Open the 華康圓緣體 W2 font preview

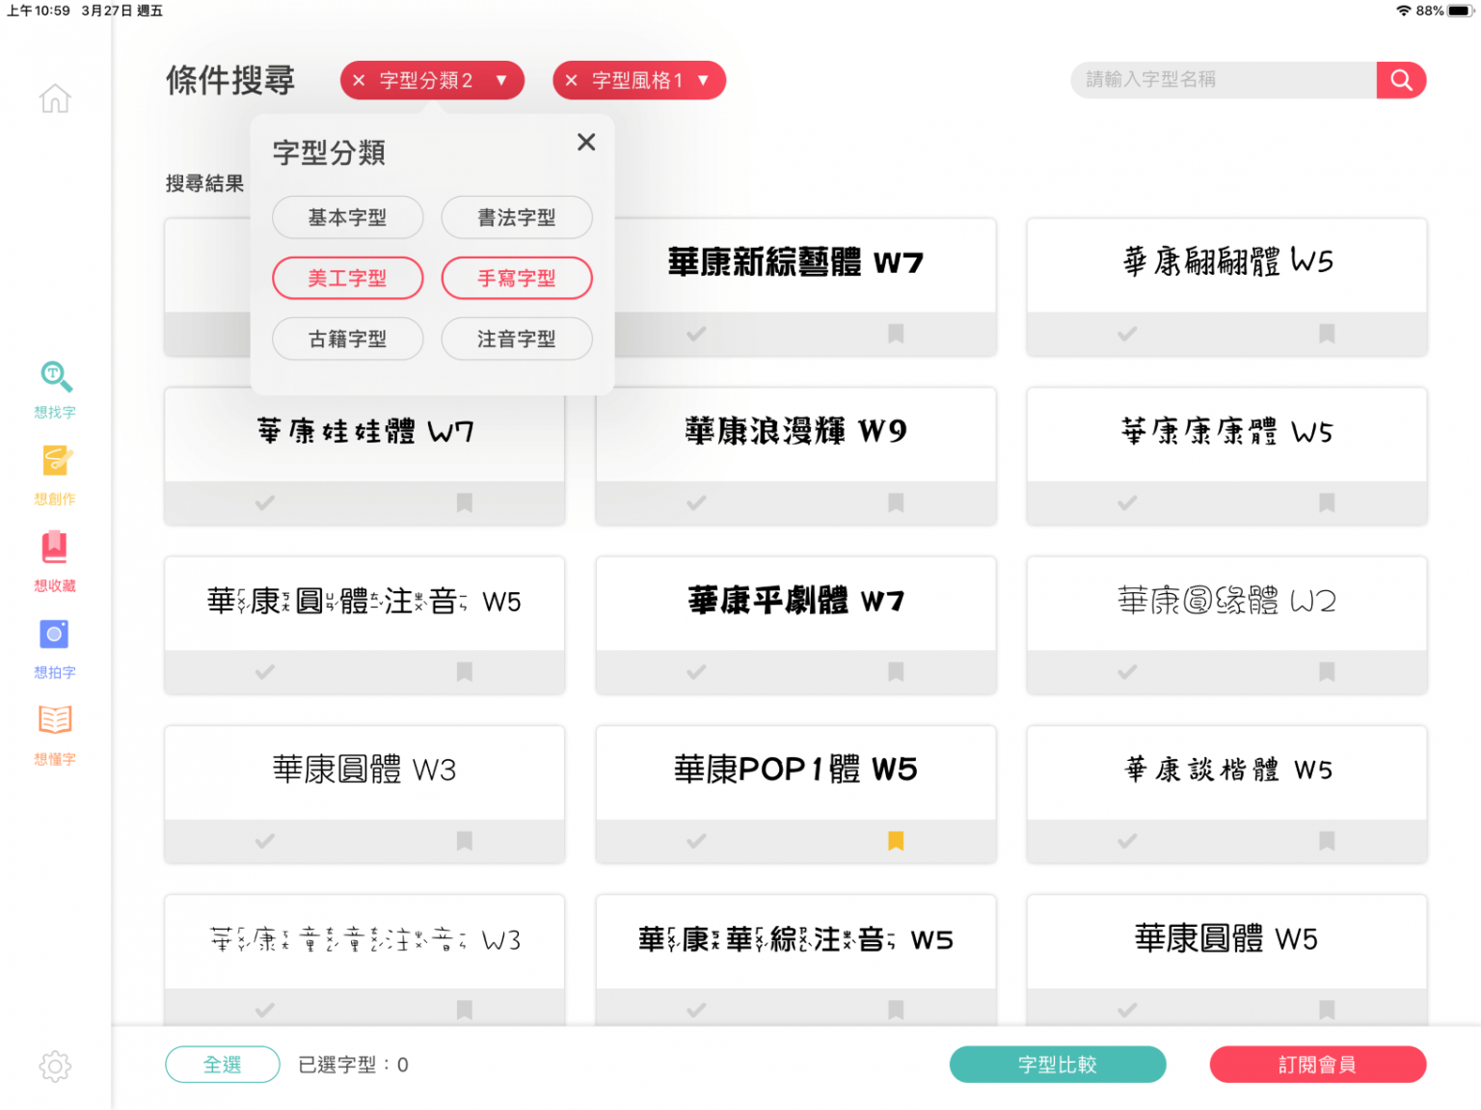pyautogui.click(x=1226, y=604)
